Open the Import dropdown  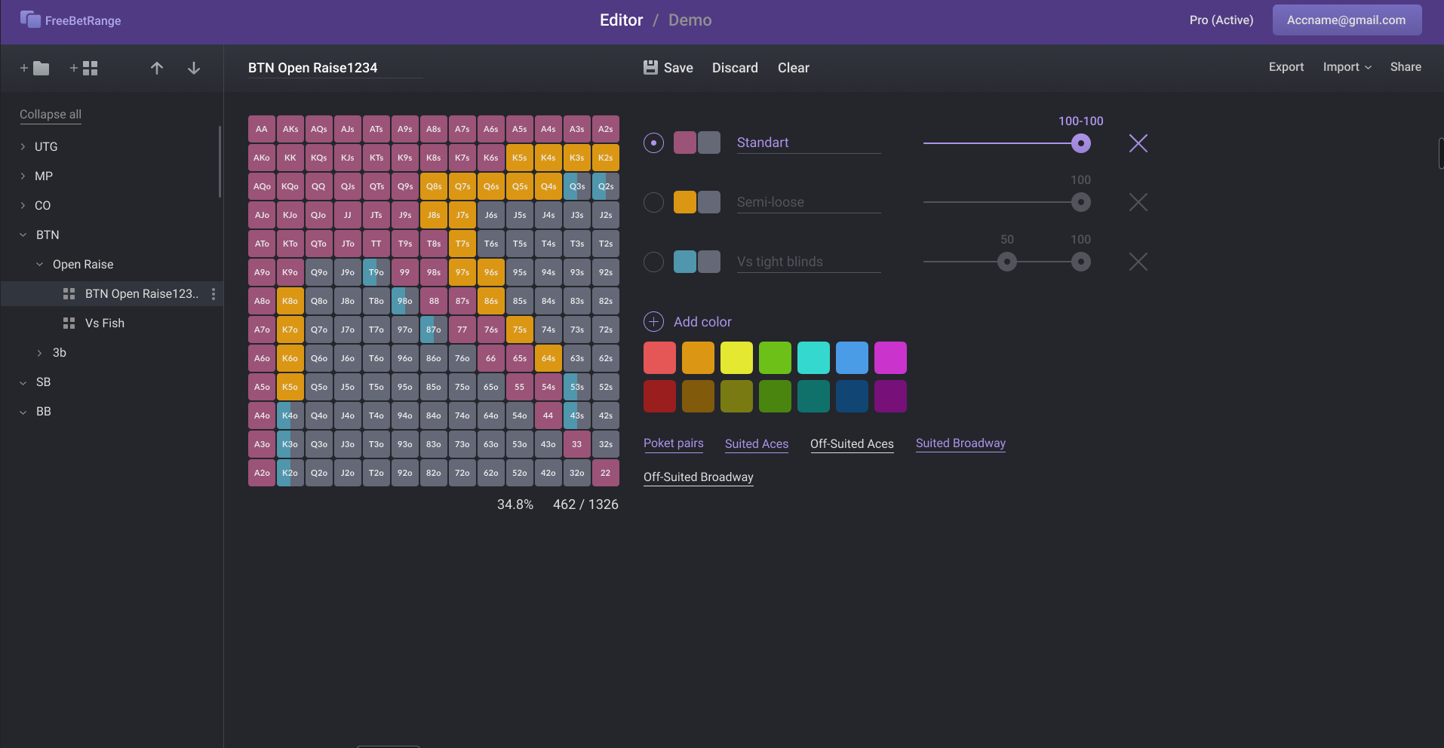[x=1347, y=67]
